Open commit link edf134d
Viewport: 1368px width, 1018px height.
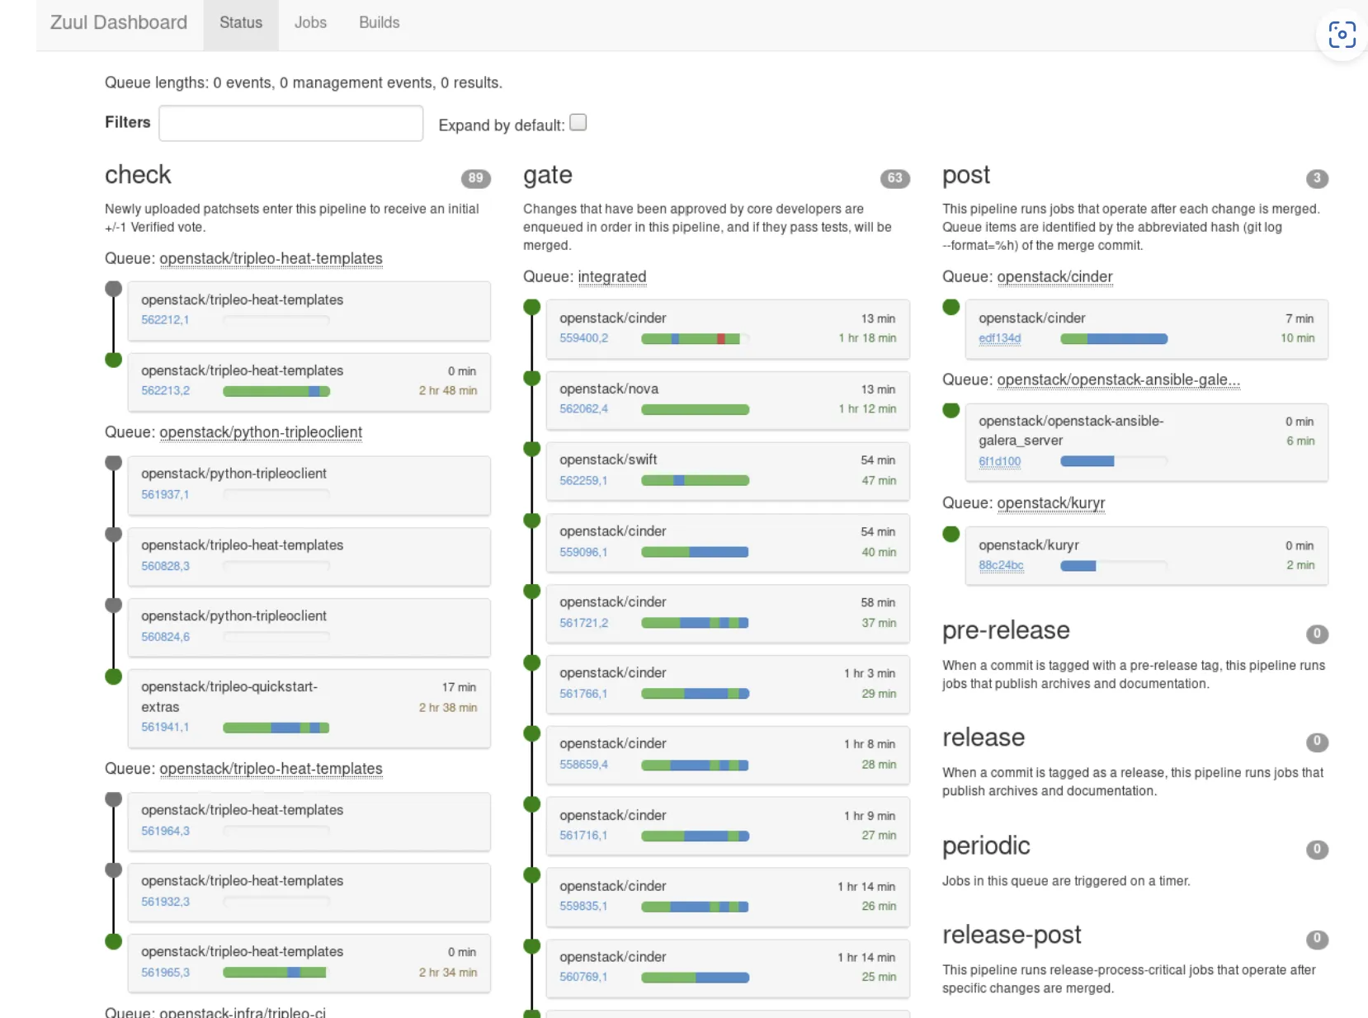pos(1000,338)
